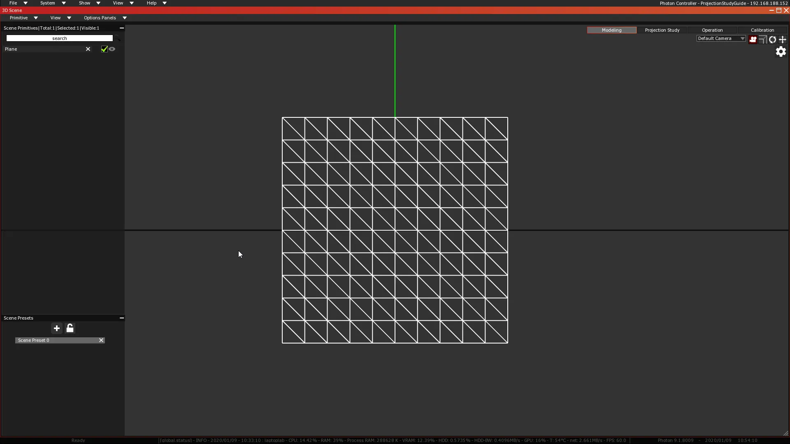Open the System menu

pyautogui.click(x=53, y=3)
